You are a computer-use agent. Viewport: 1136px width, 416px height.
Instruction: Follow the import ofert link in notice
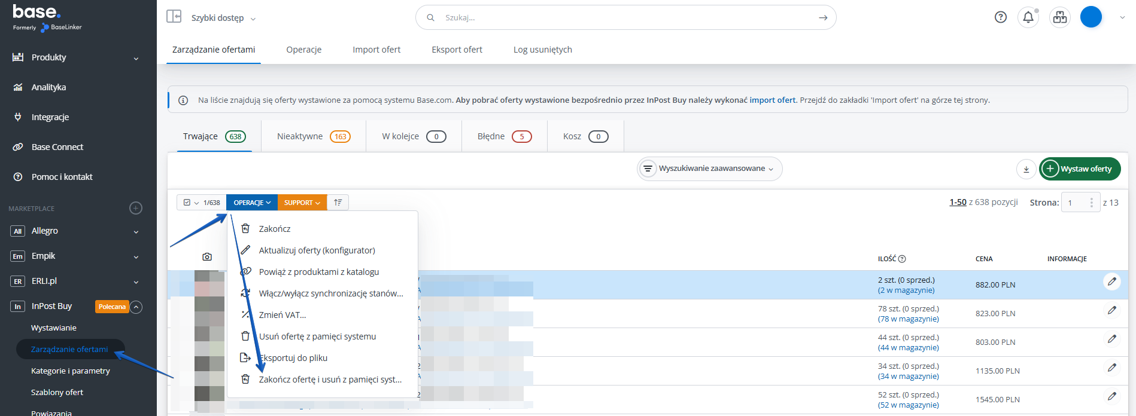(772, 100)
